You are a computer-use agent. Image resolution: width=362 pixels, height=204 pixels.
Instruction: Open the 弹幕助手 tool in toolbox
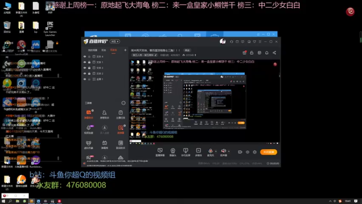89,114
